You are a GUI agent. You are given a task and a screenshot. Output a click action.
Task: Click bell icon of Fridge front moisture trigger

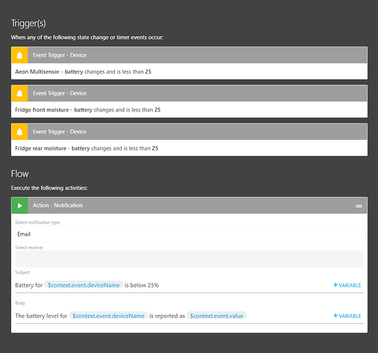[x=20, y=93]
